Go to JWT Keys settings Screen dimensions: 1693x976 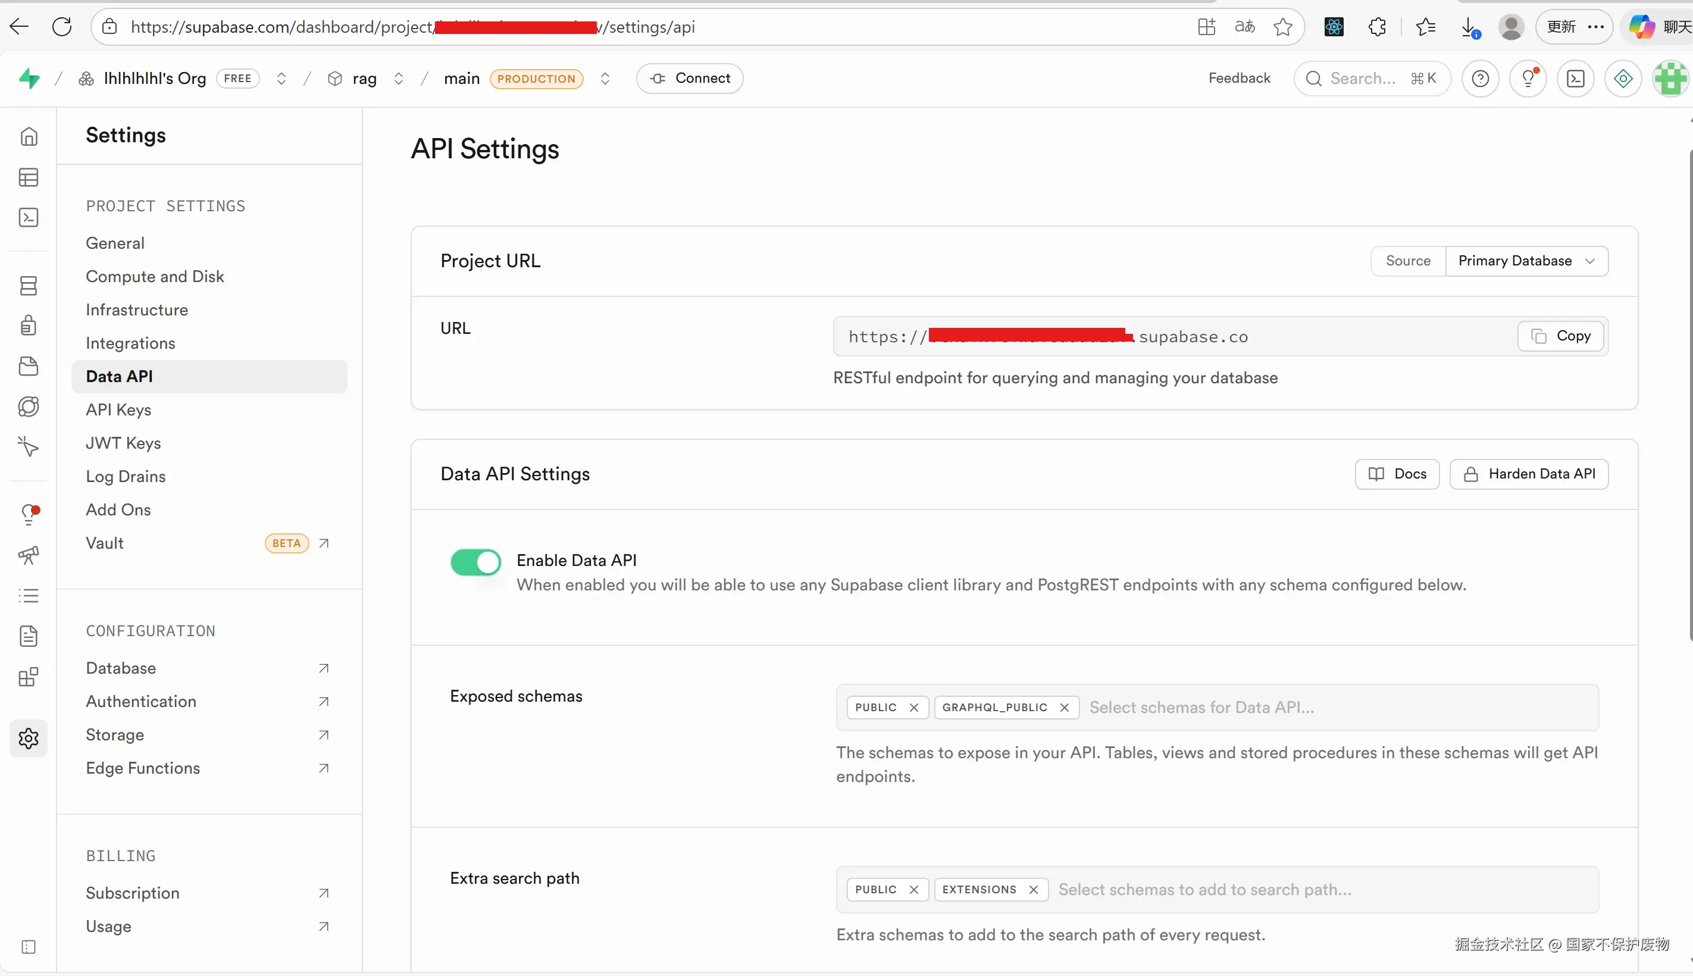[x=123, y=443]
